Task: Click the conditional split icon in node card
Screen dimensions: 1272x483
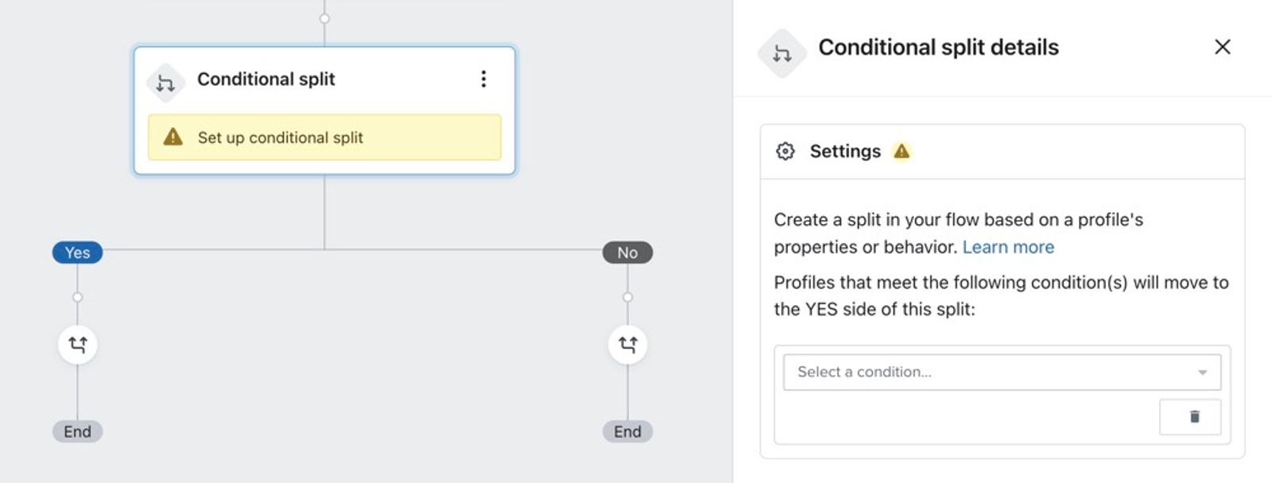Action: (165, 83)
